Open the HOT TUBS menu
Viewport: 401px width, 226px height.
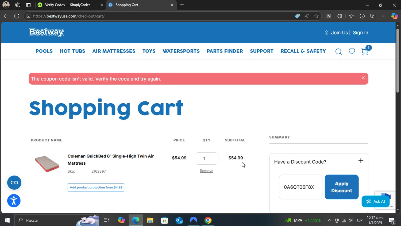click(x=72, y=51)
